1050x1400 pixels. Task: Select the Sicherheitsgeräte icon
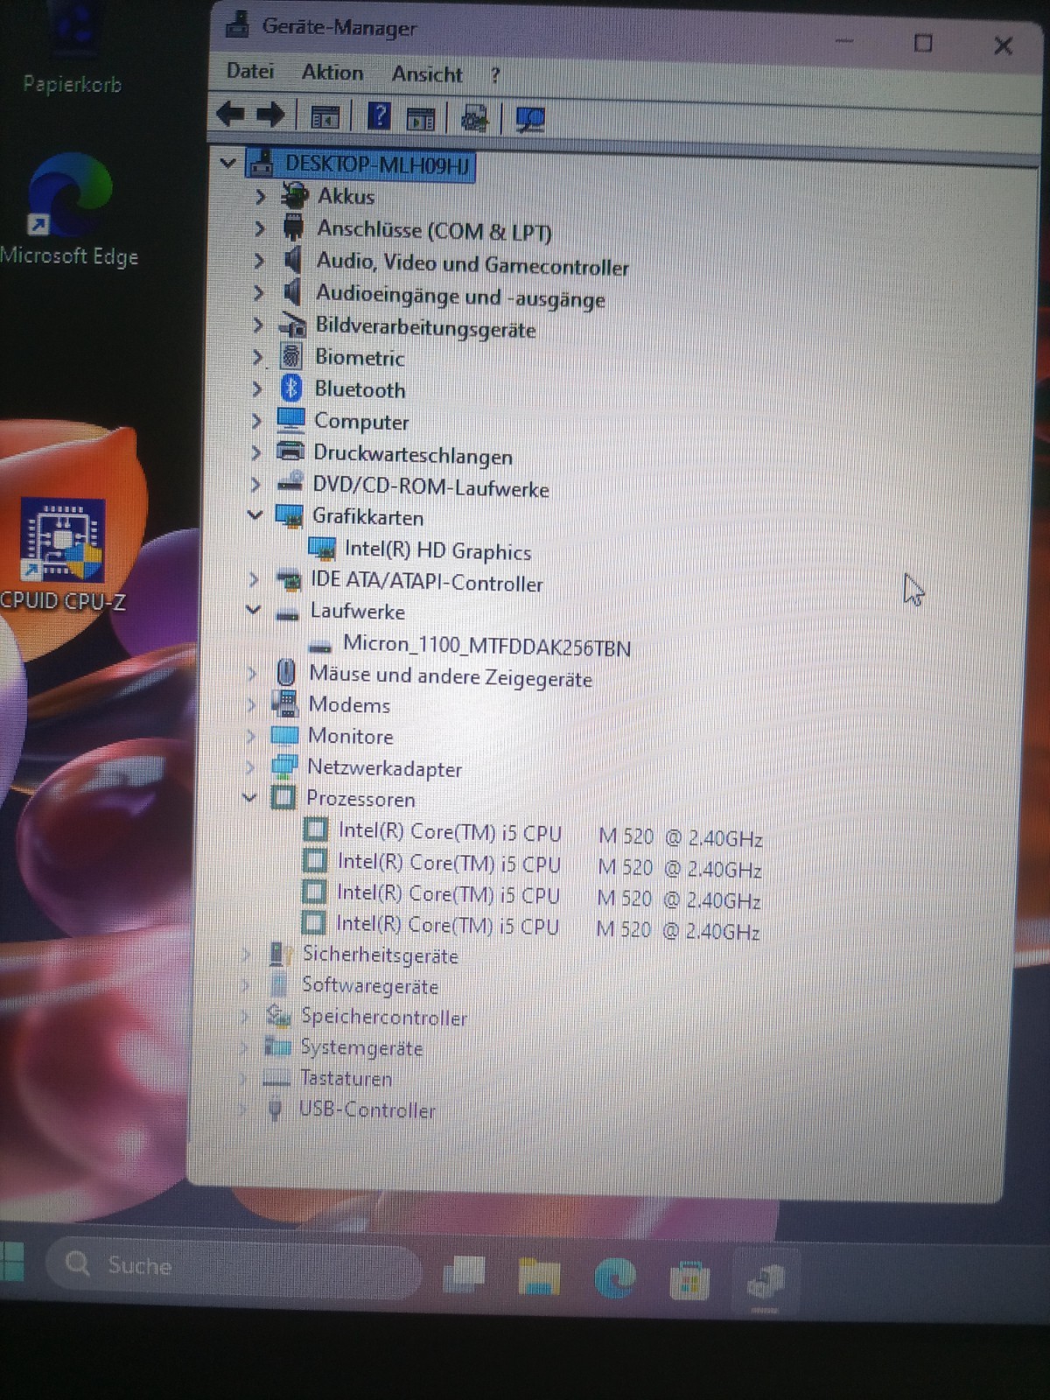pyautogui.click(x=280, y=954)
